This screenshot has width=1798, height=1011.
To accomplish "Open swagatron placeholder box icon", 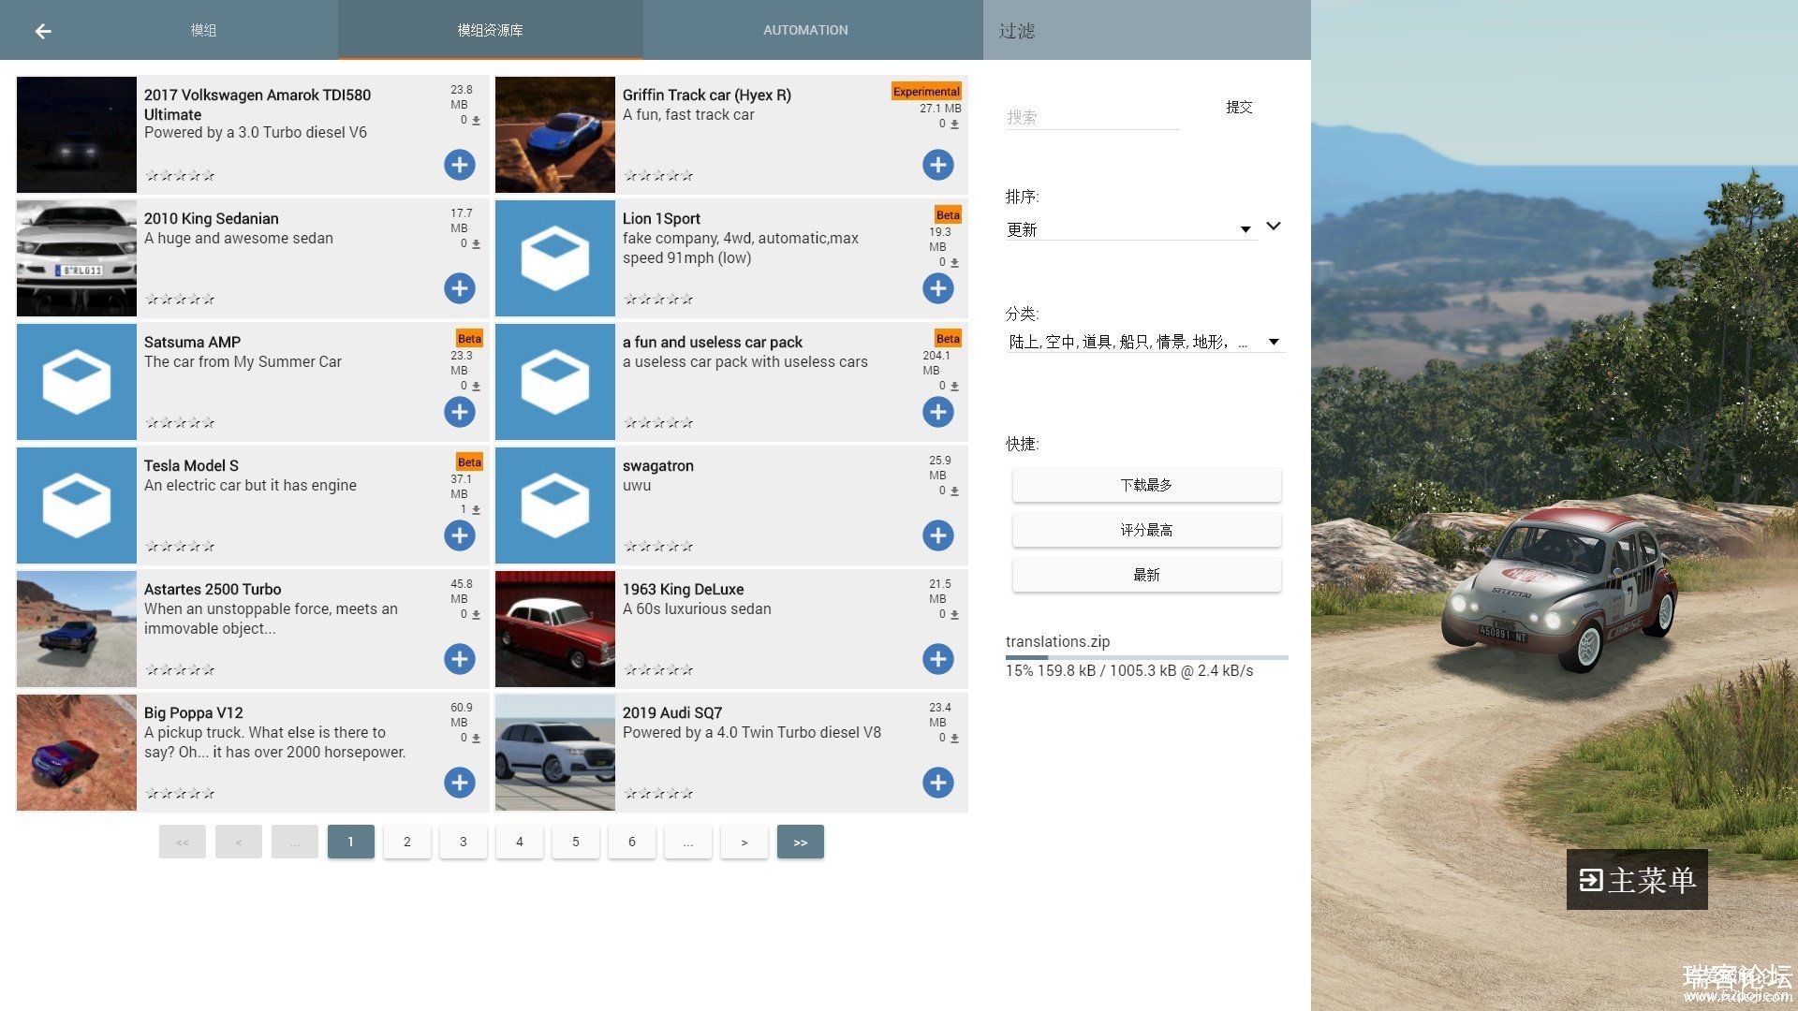I will 555,505.
